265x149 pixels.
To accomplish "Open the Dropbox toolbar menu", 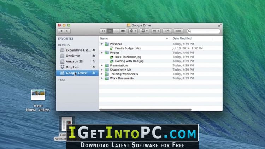I will pyautogui.click(x=144, y=31).
